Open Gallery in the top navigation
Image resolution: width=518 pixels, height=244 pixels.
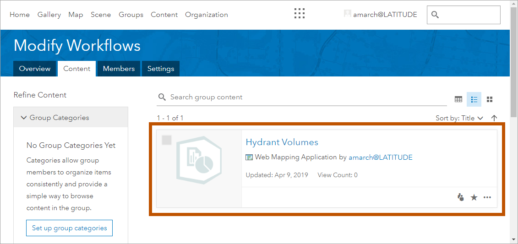point(49,15)
